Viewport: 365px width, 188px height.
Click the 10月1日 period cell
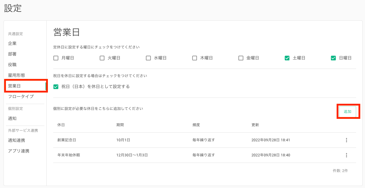pyautogui.click(x=123, y=140)
